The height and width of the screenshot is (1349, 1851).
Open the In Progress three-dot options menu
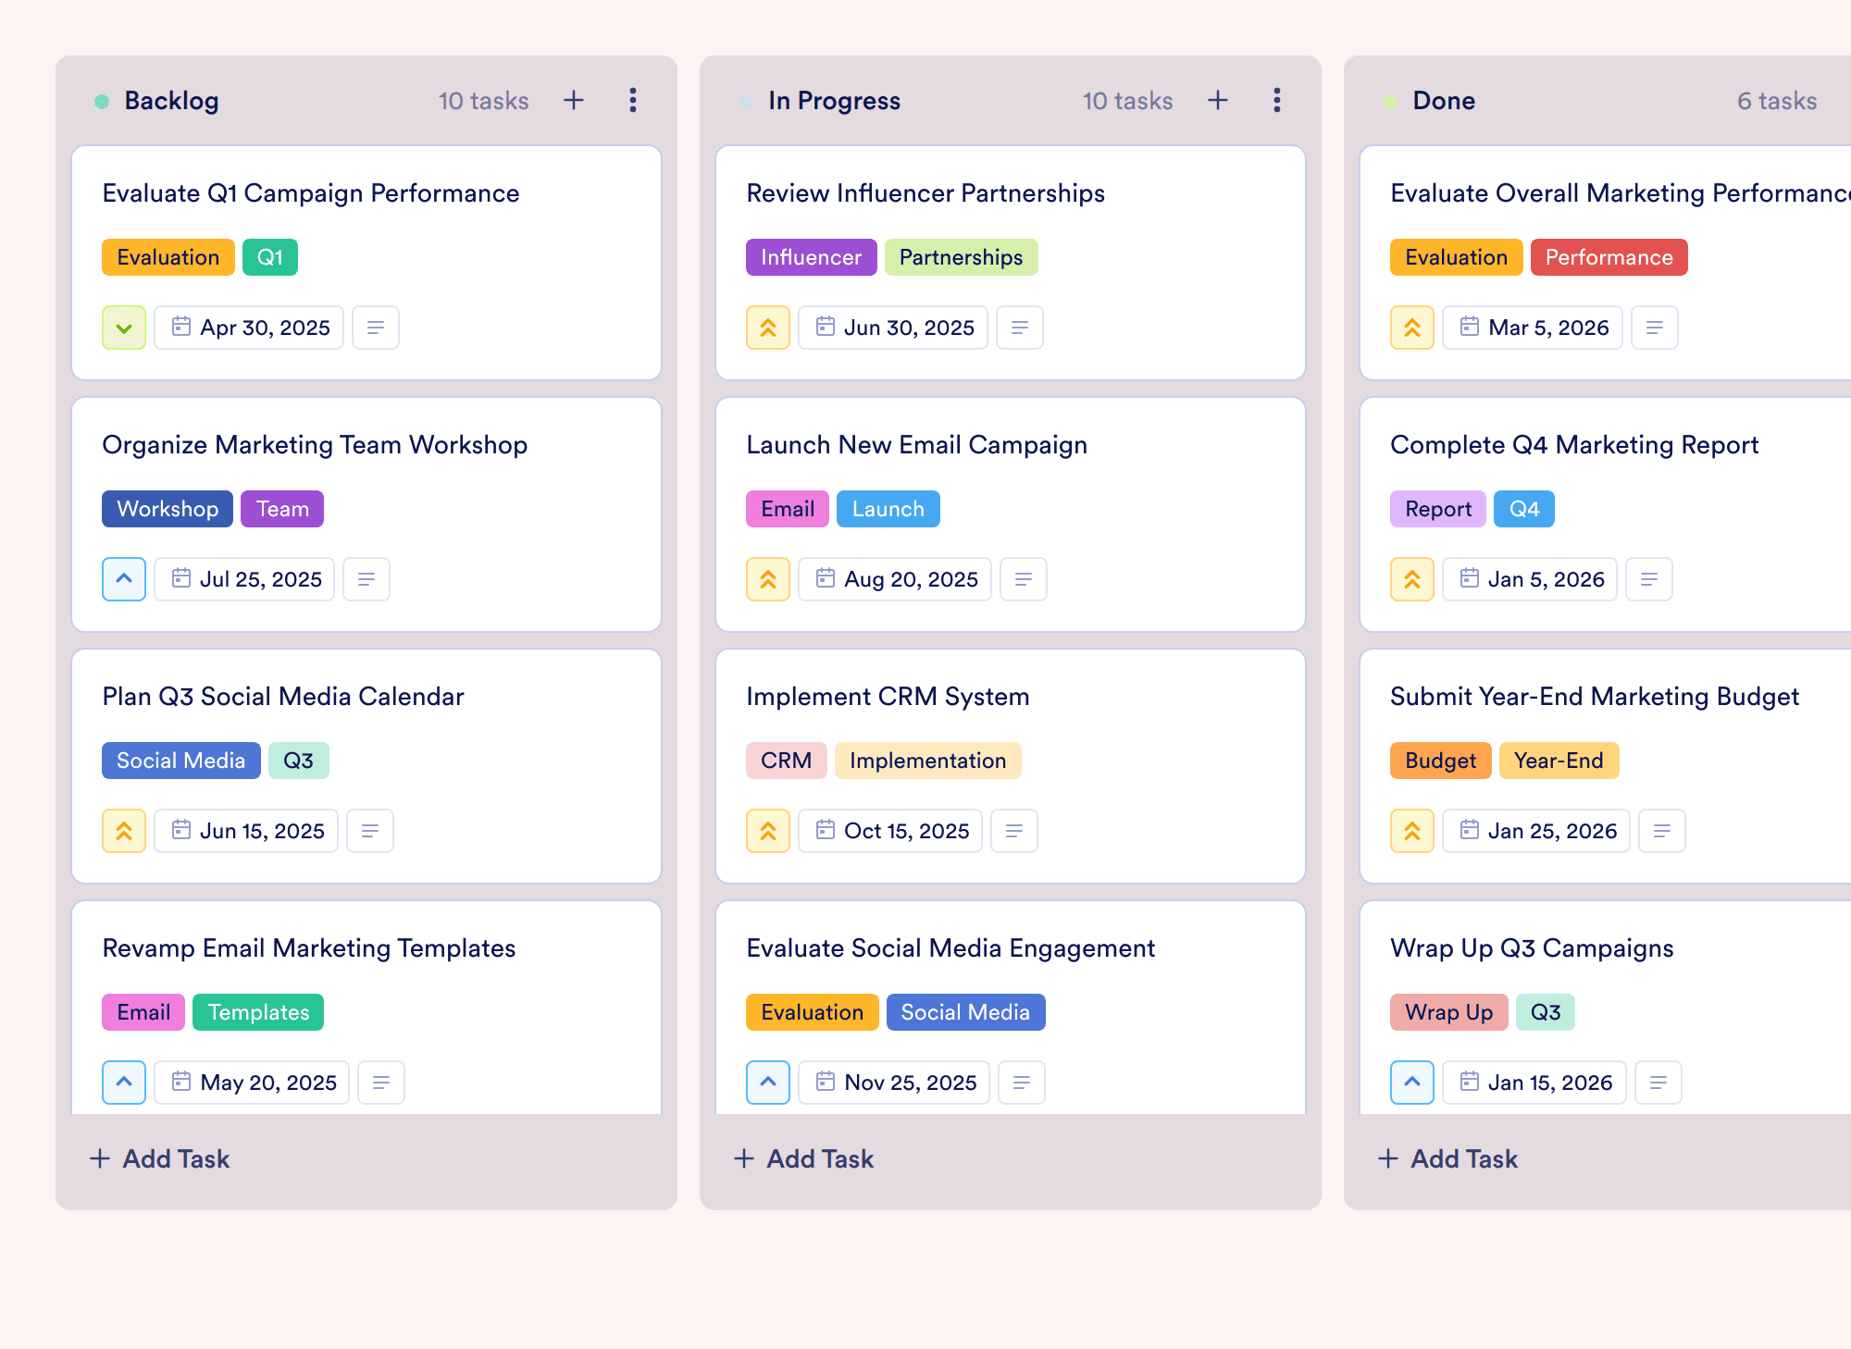point(1277,100)
